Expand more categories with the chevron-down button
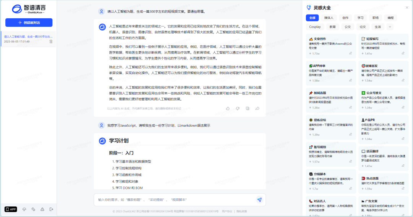This screenshot has height=217, width=413. (x=390, y=27)
